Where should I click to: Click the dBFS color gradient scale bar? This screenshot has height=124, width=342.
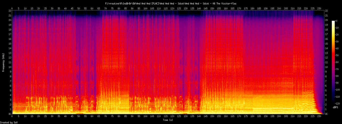click(333, 62)
